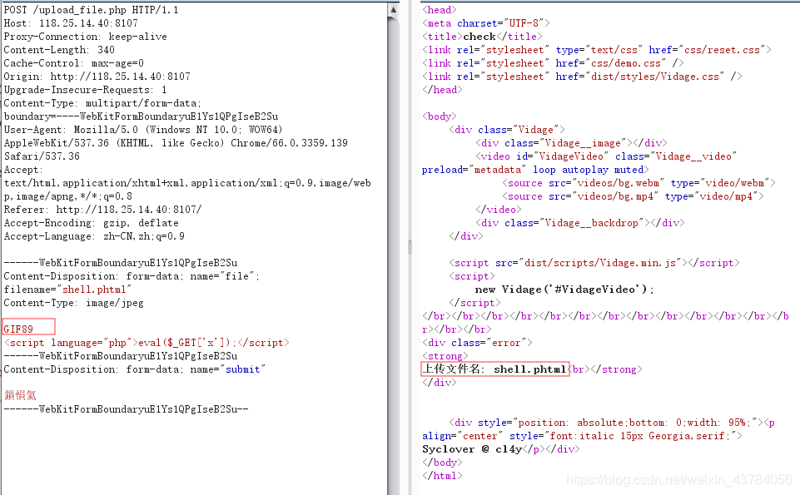Viewport: 800px width, 495px height.
Task: Click the 'Upgrade-Insecure-Requests: 1' header
Action: [x=85, y=90]
